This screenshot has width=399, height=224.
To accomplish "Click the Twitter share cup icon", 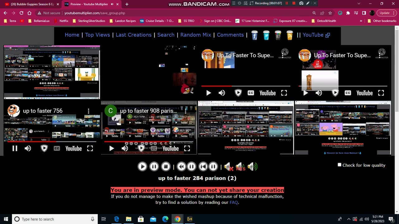I will [x=266, y=35].
